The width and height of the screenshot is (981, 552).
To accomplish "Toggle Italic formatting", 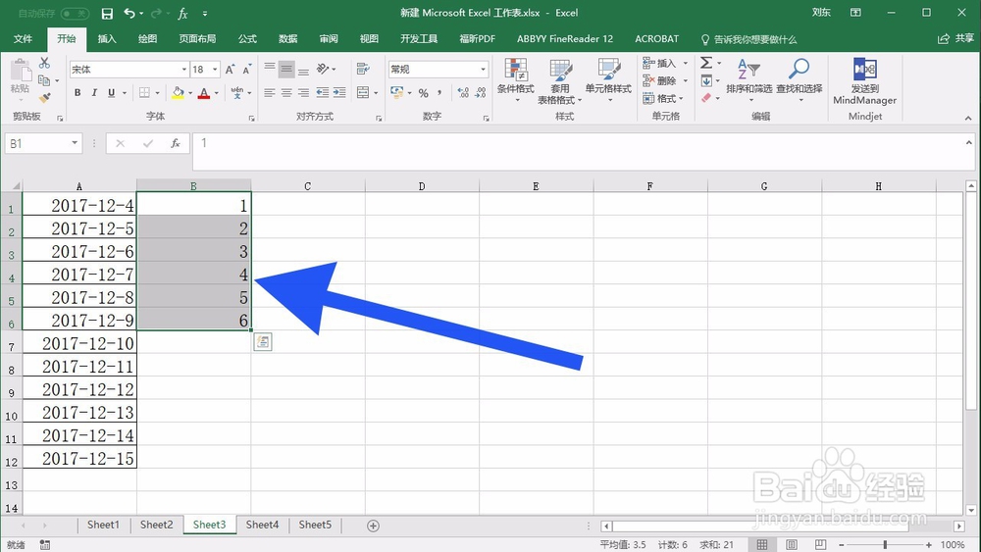I will tap(94, 92).
